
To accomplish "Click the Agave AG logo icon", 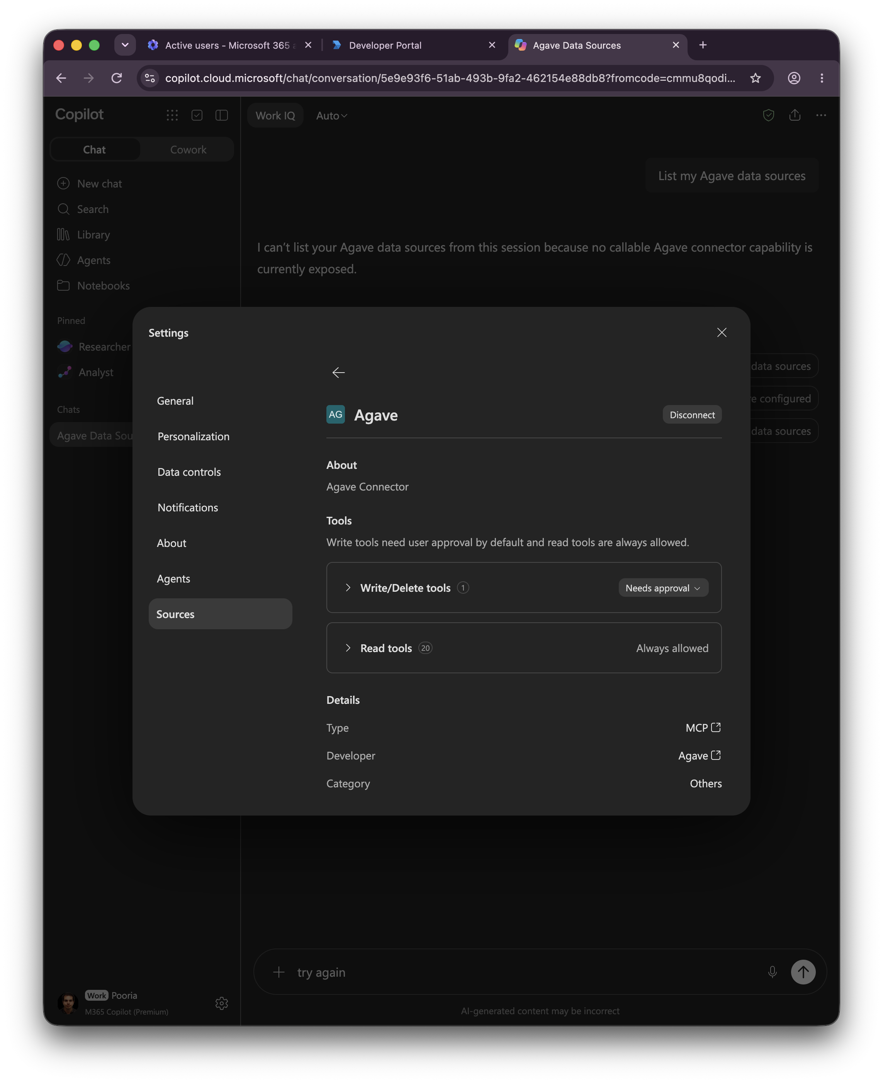I will (335, 414).
